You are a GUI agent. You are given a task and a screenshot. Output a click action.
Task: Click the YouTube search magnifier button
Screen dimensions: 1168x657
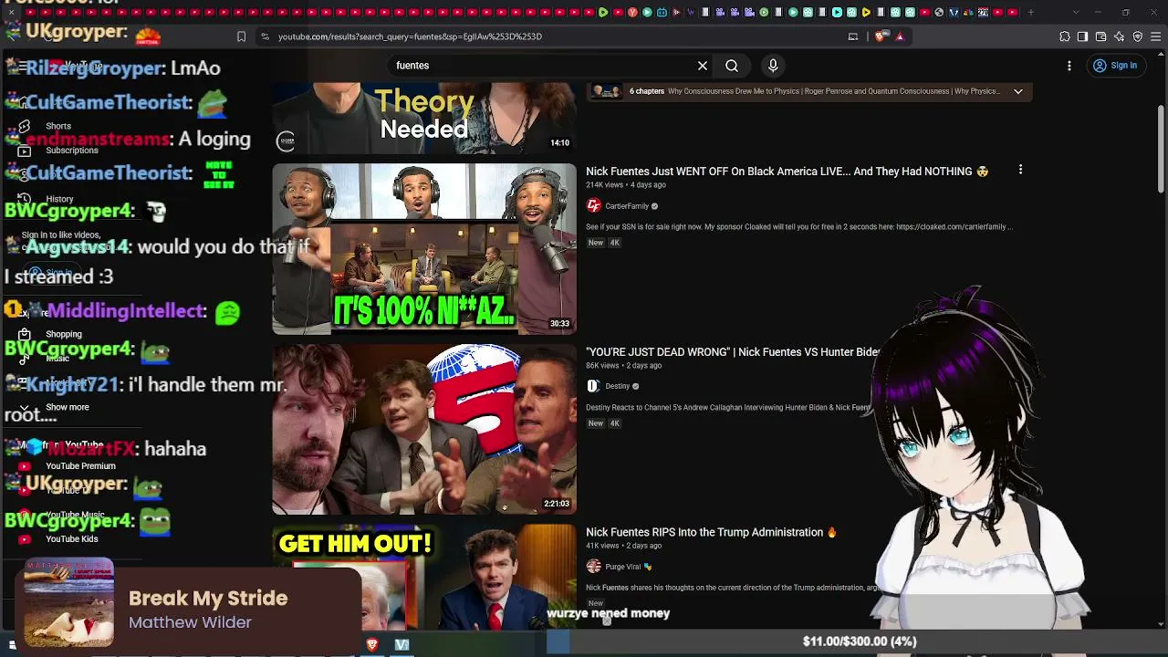pyautogui.click(x=732, y=66)
